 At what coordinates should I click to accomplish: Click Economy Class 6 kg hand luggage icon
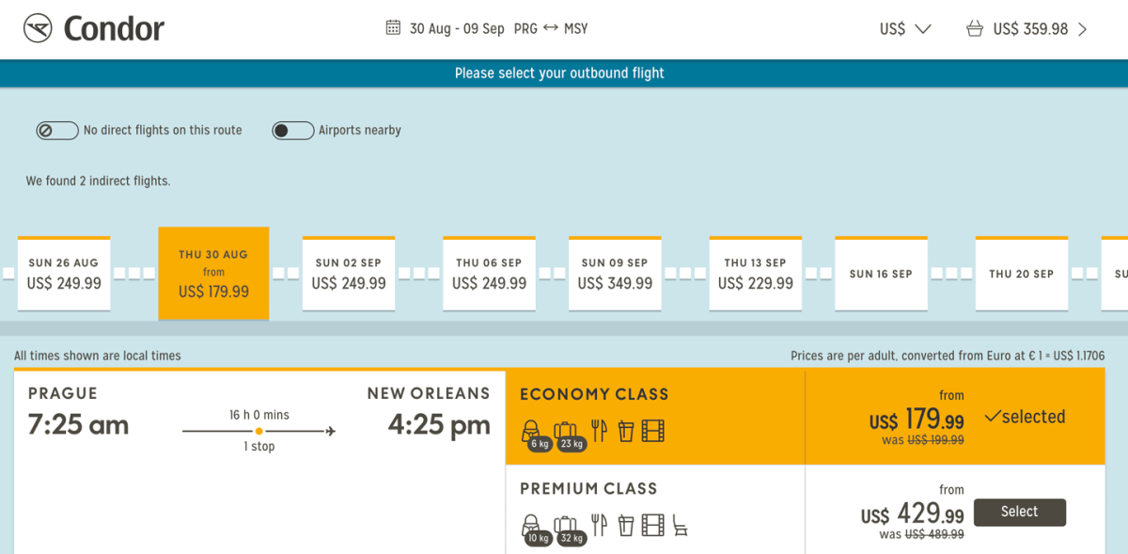point(532,433)
